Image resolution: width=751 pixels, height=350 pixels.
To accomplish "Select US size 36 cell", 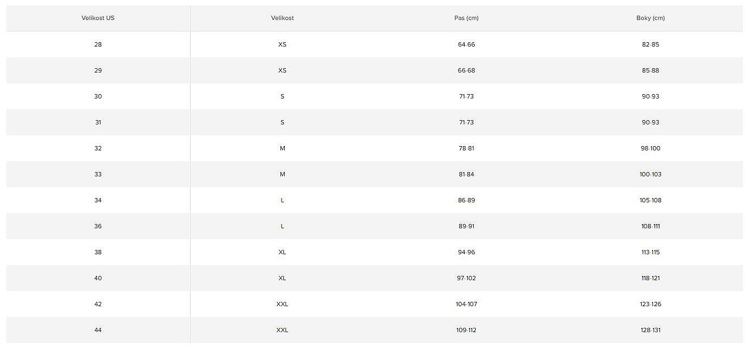I will [98, 226].
